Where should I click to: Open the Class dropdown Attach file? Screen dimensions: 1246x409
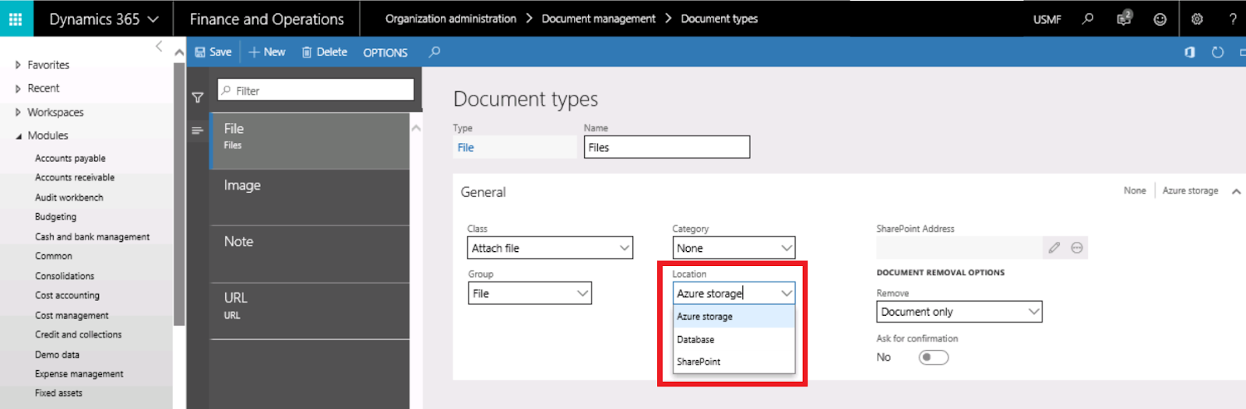tap(550, 248)
